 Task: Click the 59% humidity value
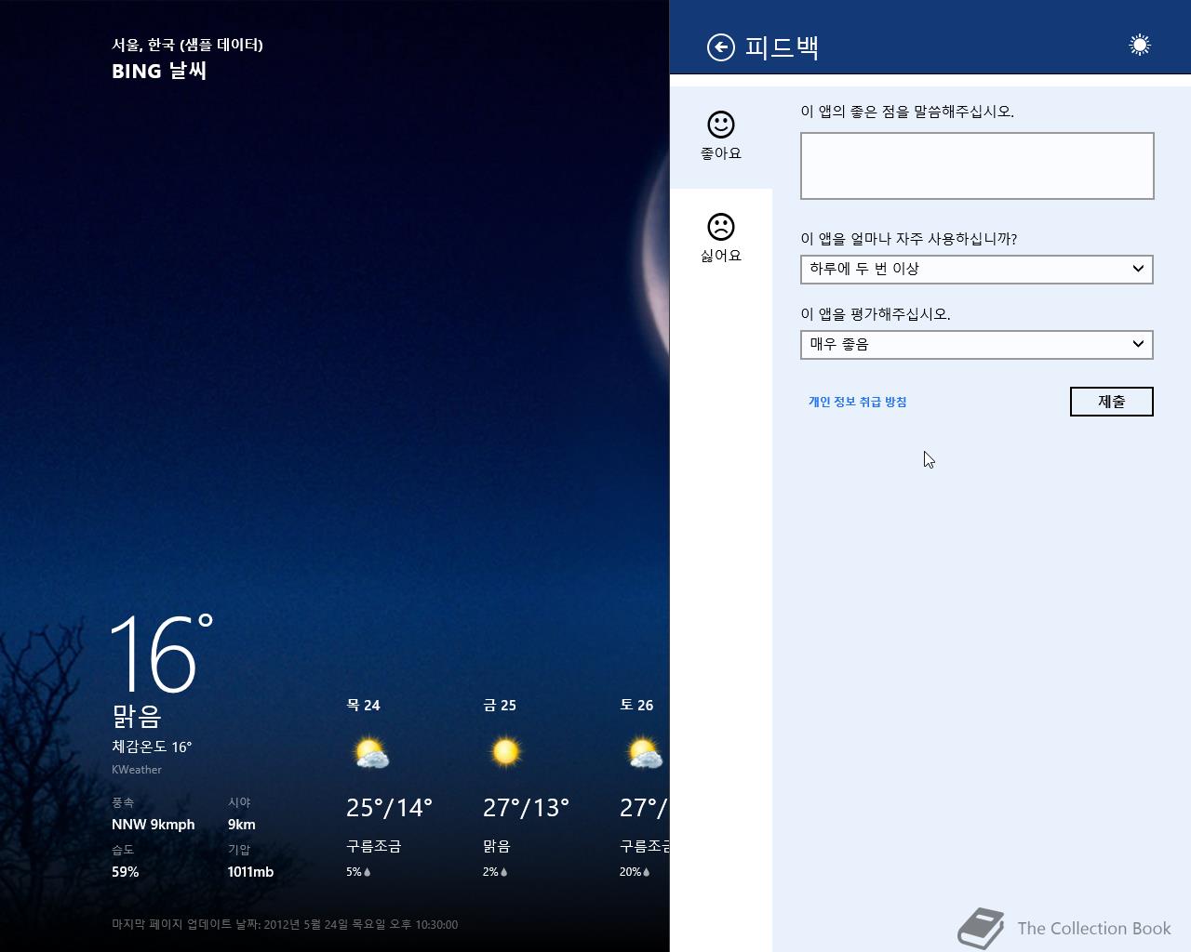point(126,872)
